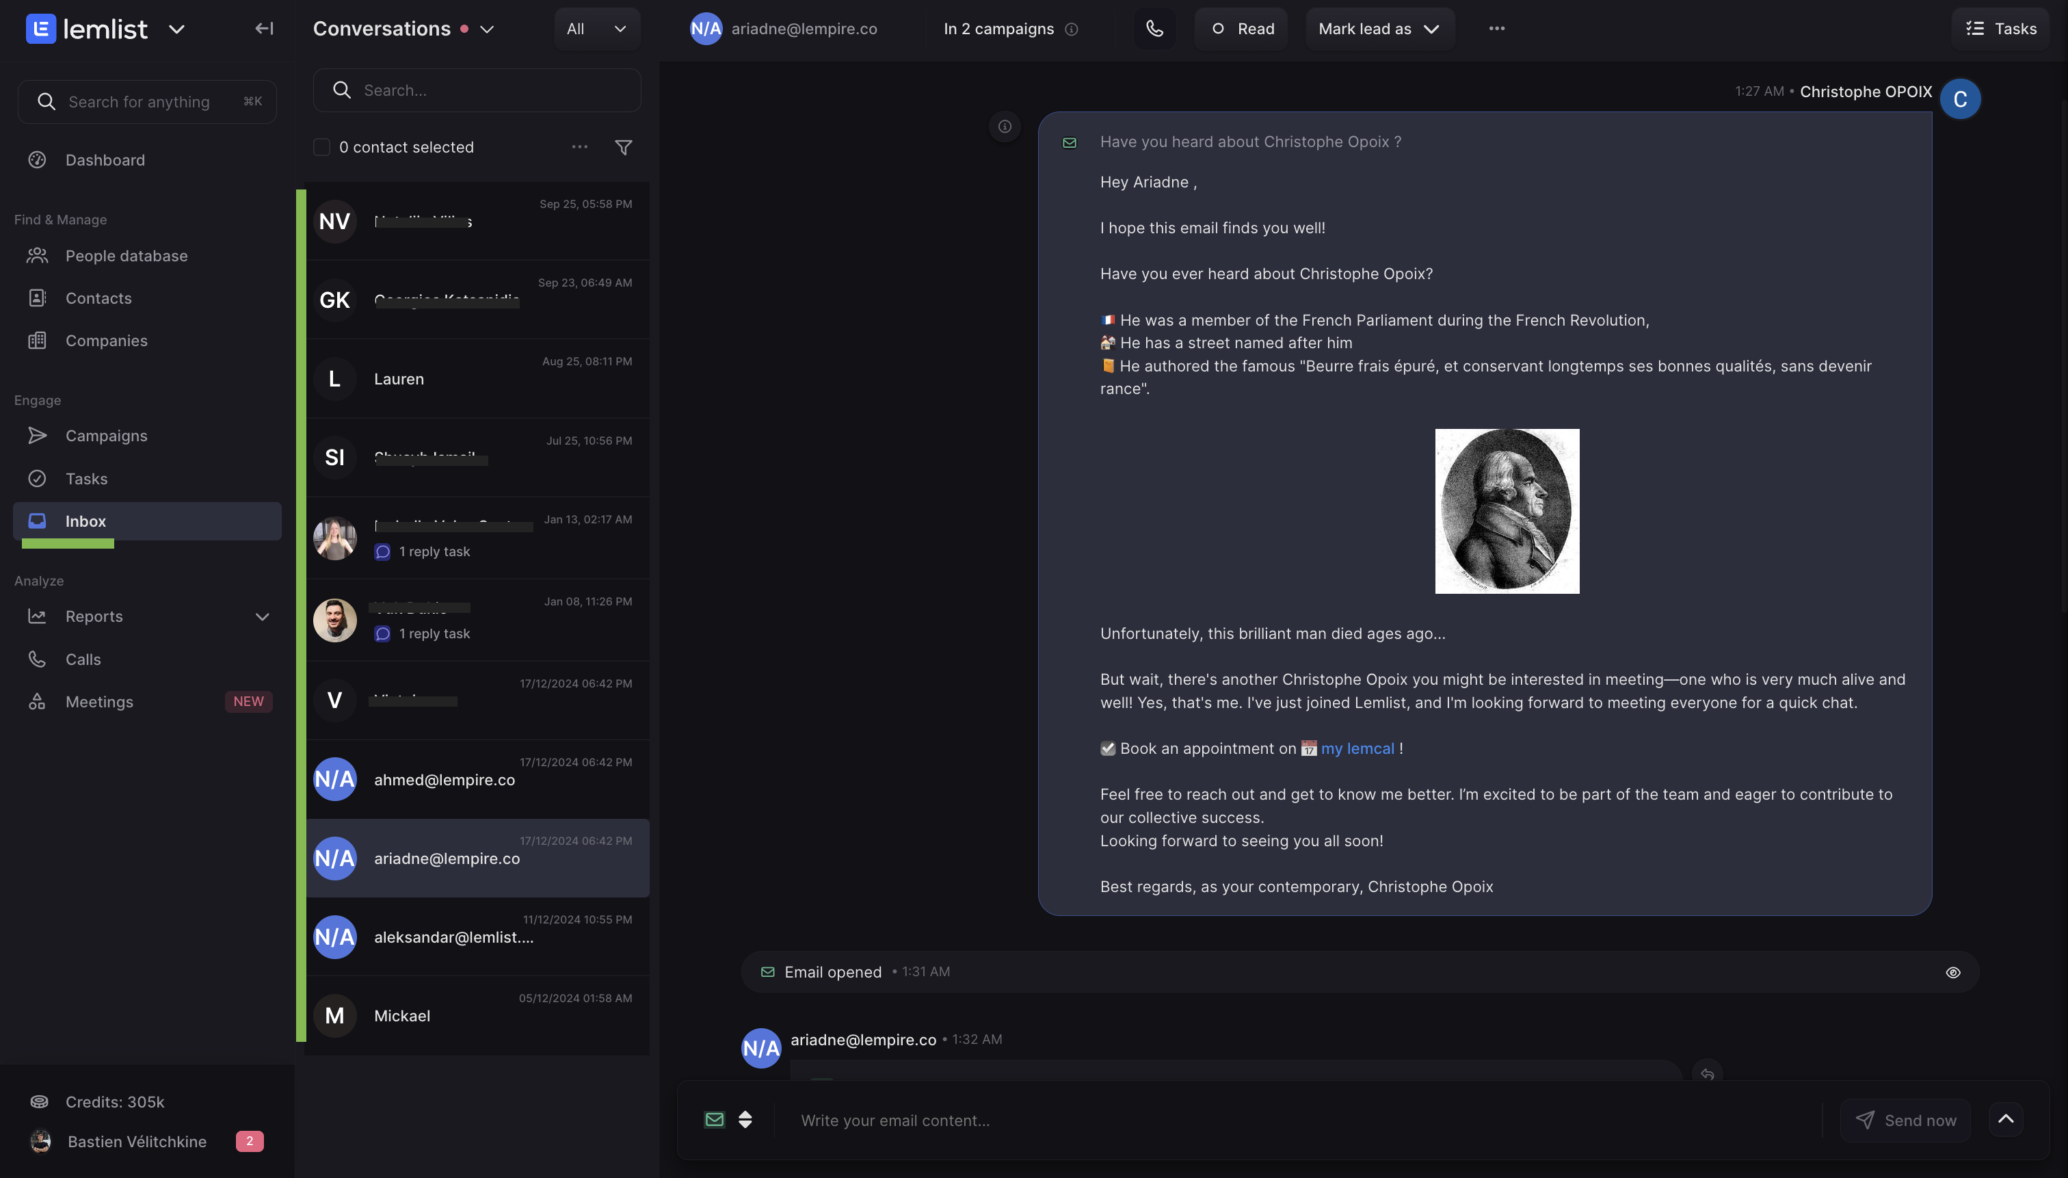The height and width of the screenshot is (1178, 2068).
Task: Click info icon beside In 2 campaigns
Action: tap(1071, 29)
